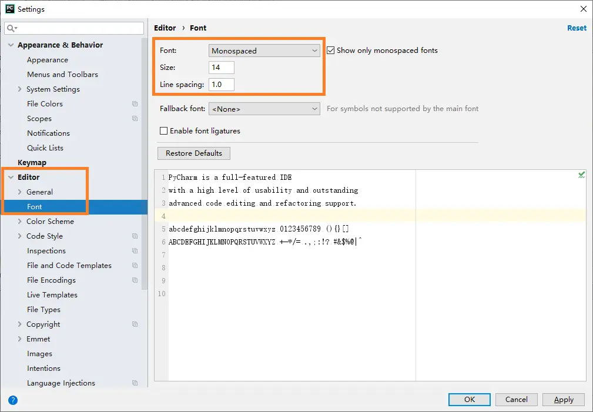The width and height of the screenshot is (593, 412).
Task: Click Restore Defaults button
Action: pyautogui.click(x=193, y=153)
